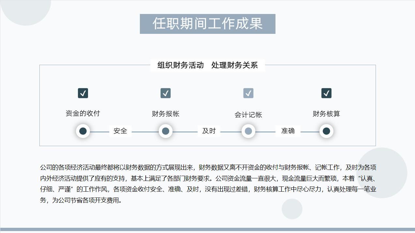Click the 组织财务活动 处理财务关系 heading
This screenshot has height=233, width=415.
point(207,65)
